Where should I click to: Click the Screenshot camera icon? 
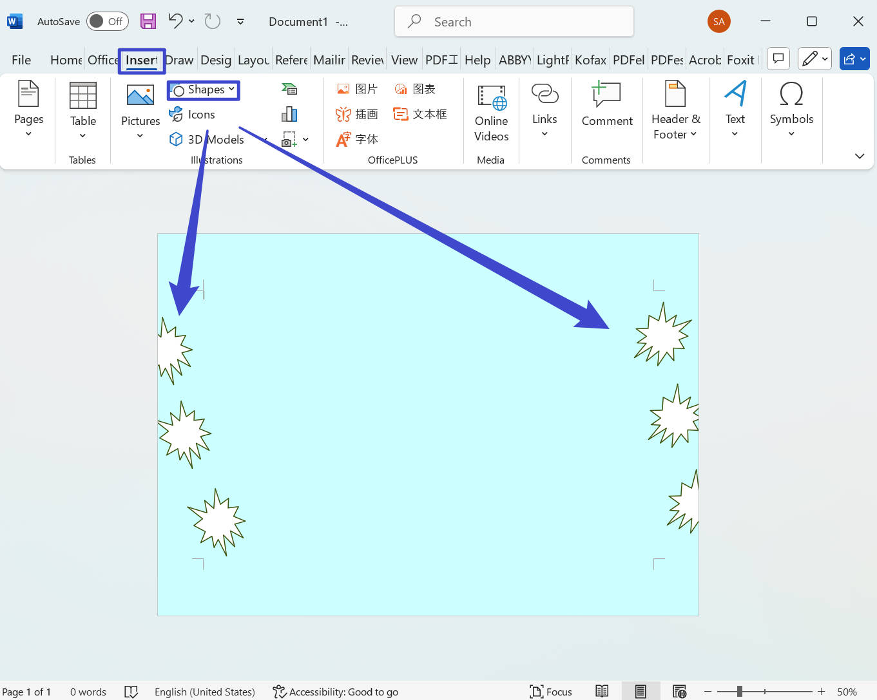pos(289,139)
